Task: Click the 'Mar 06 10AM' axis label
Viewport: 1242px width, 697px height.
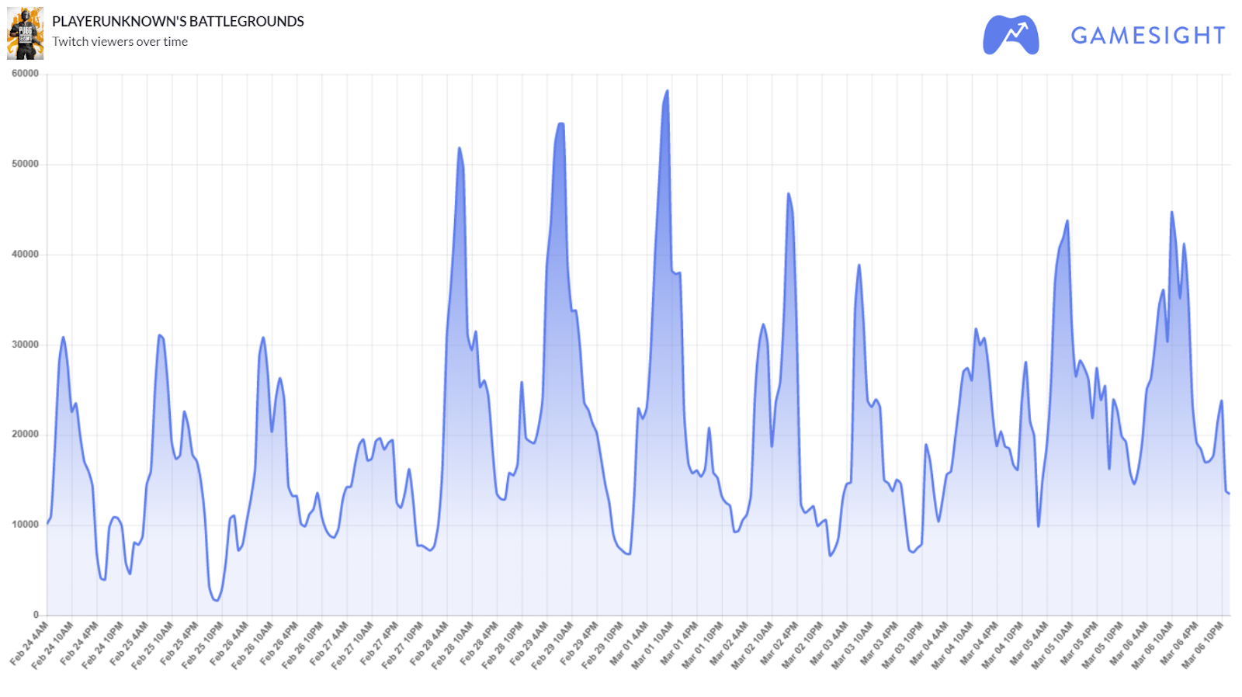Action: [1150, 644]
